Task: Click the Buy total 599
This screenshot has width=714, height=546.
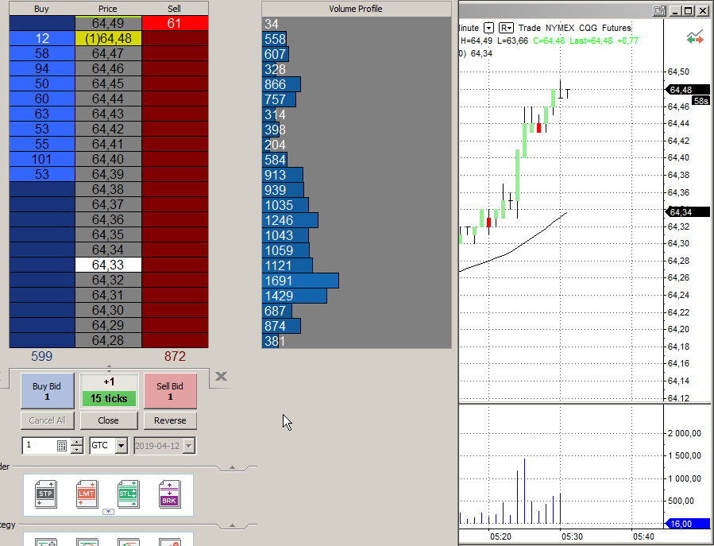Action: coord(41,356)
